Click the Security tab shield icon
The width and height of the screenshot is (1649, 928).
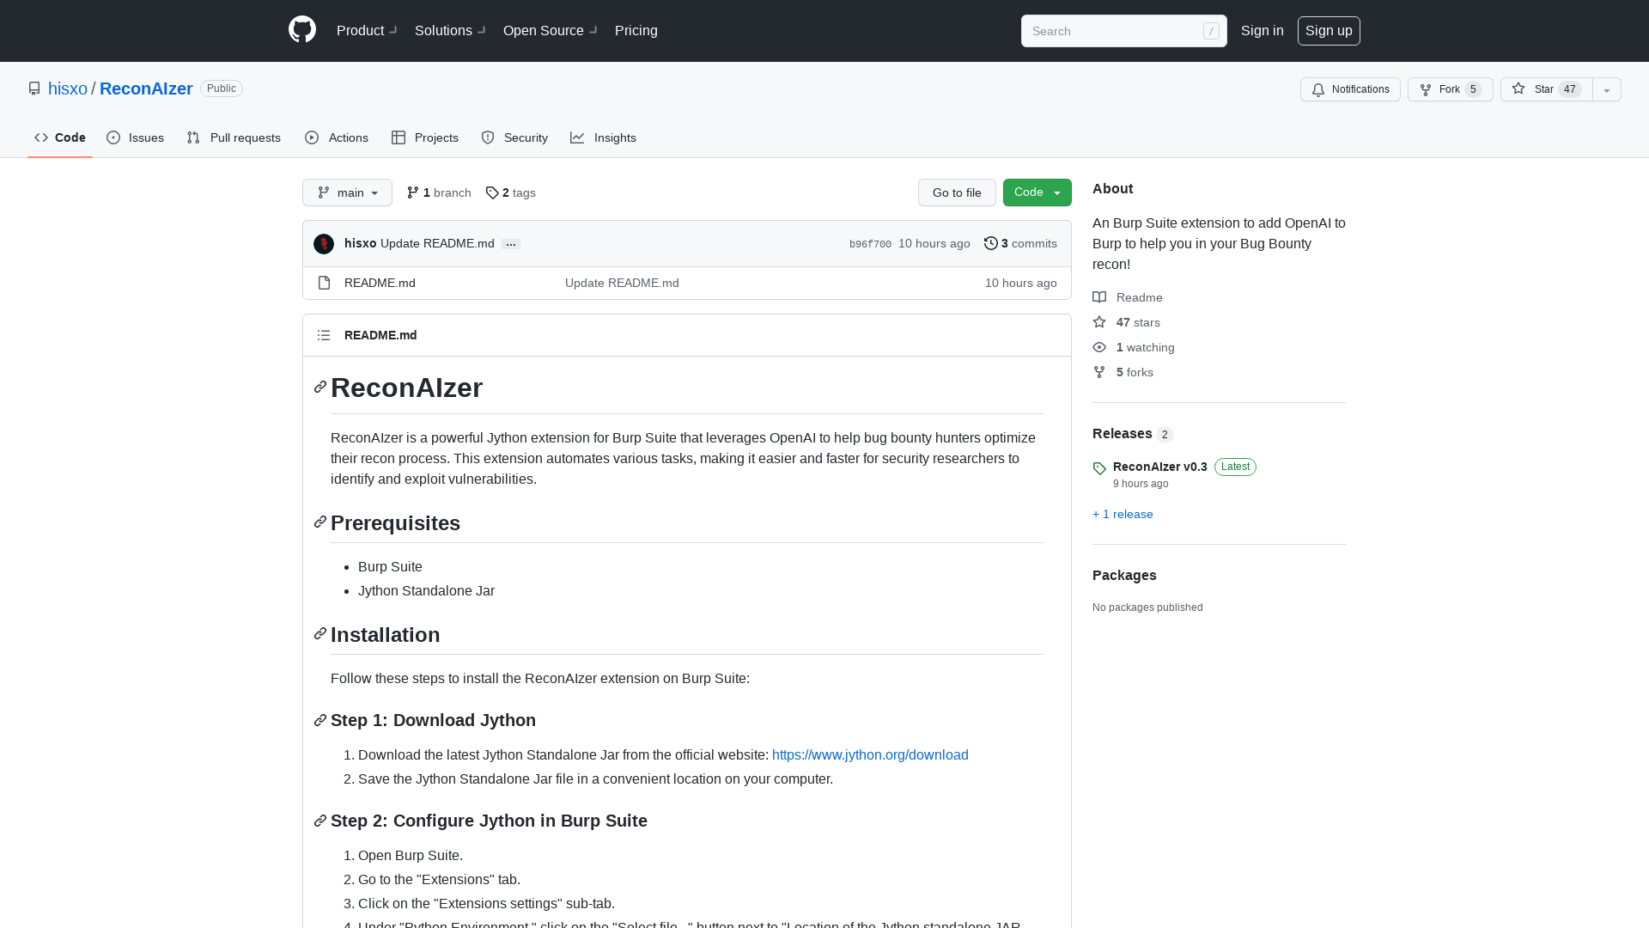click(x=488, y=137)
